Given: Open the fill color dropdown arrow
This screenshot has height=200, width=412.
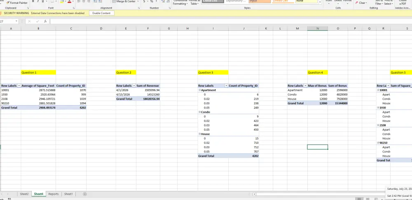Looking at the screenshot, I should pyautogui.click(x=65, y=1).
